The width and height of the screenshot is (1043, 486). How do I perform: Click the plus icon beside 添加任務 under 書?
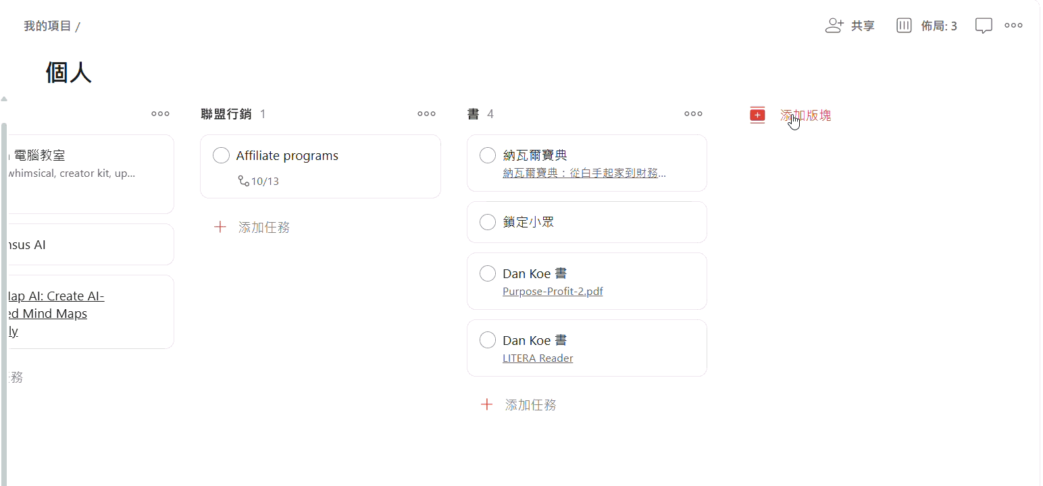[x=487, y=404]
